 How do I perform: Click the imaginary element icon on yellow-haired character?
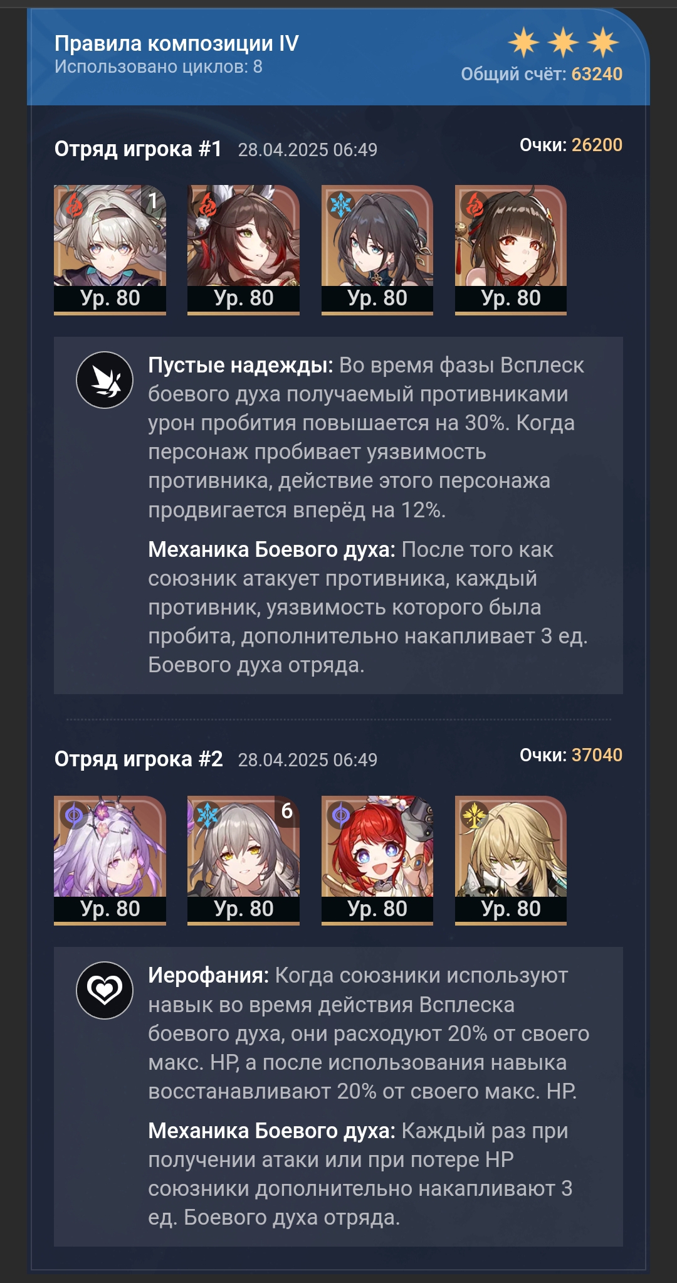coord(475,815)
